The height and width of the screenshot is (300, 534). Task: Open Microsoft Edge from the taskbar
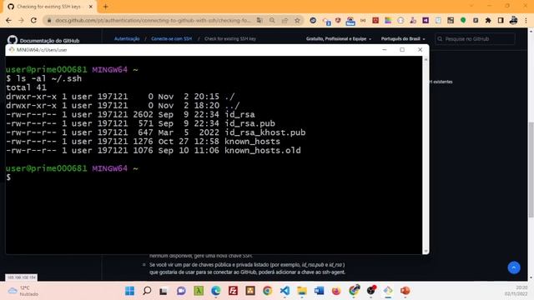coord(215,291)
